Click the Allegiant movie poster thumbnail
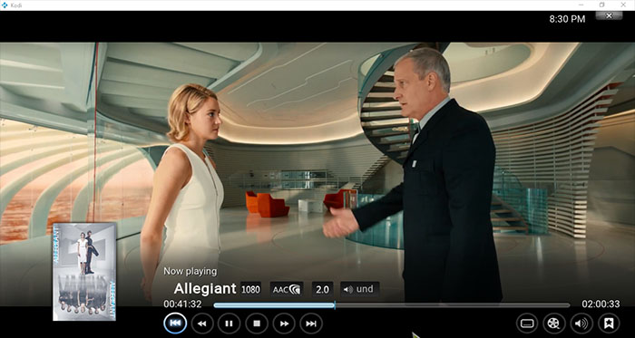The height and width of the screenshot is (338, 635). pyautogui.click(x=84, y=271)
